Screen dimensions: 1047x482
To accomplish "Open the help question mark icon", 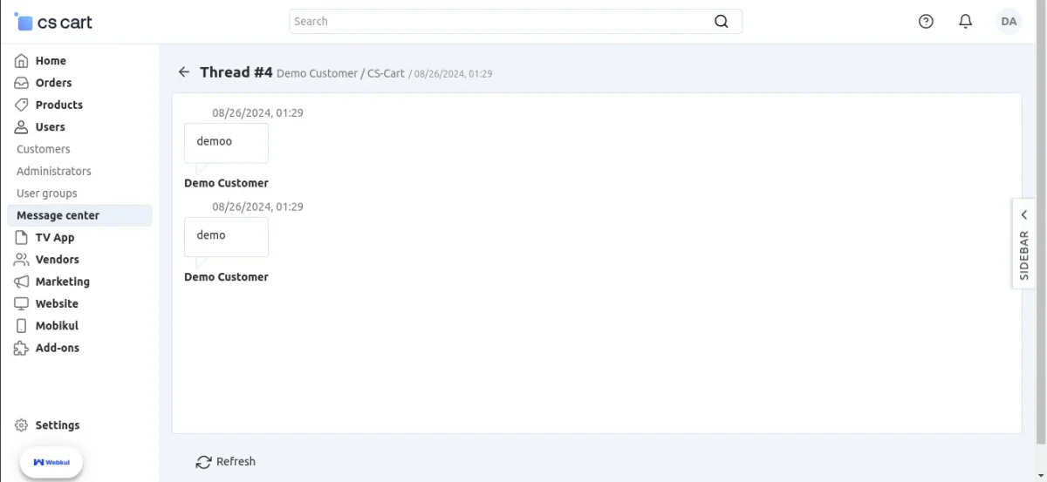I will coord(926,22).
